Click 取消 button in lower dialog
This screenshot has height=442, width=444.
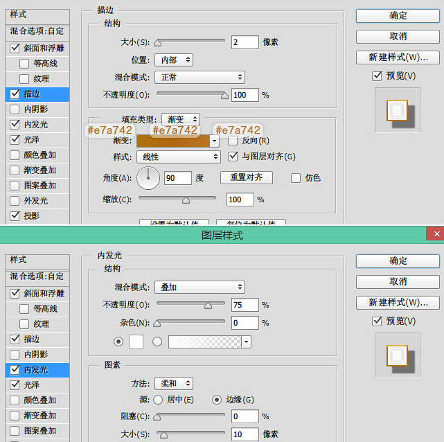coord(398,282)
